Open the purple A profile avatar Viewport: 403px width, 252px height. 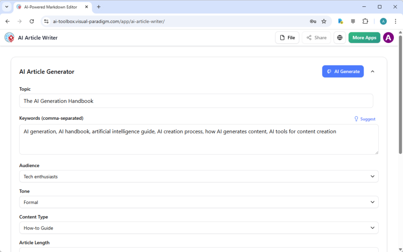(388, 37)
